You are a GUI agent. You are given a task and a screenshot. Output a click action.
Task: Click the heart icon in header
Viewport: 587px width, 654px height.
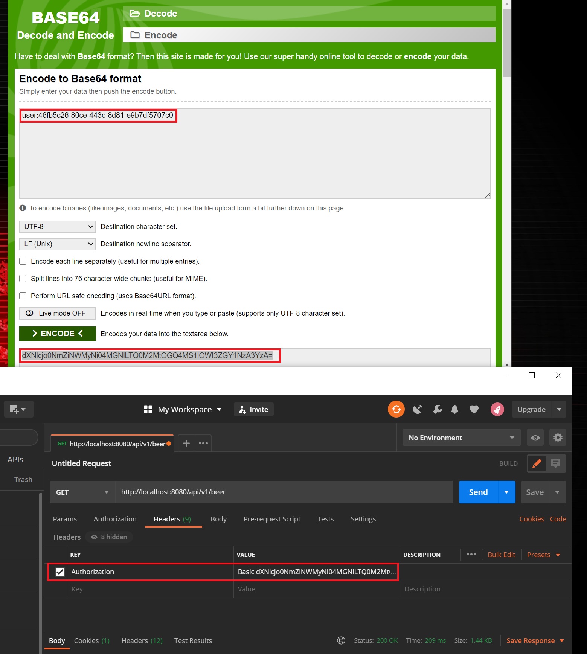coord(474,409)
